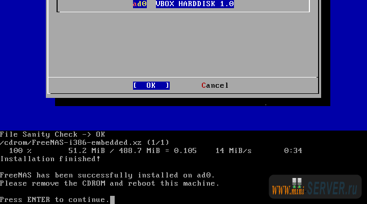The image size is (367, 204).
Task: Click empty gray dialog area below disk list
Action: 183,46
